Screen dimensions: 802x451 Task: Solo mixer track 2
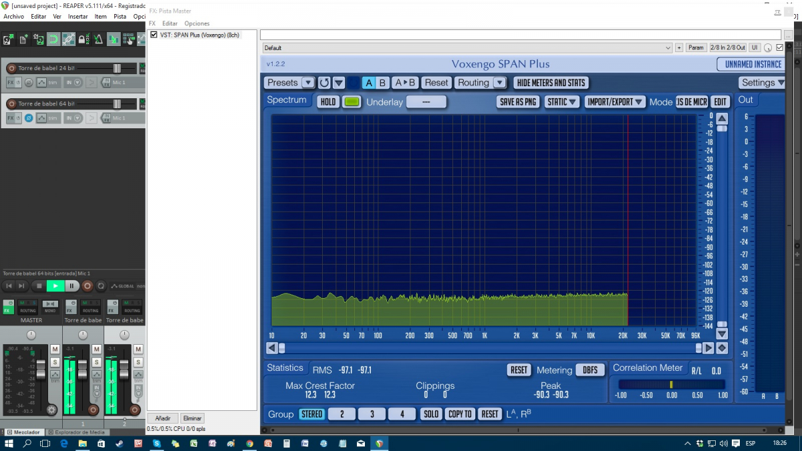pos(138,362)
